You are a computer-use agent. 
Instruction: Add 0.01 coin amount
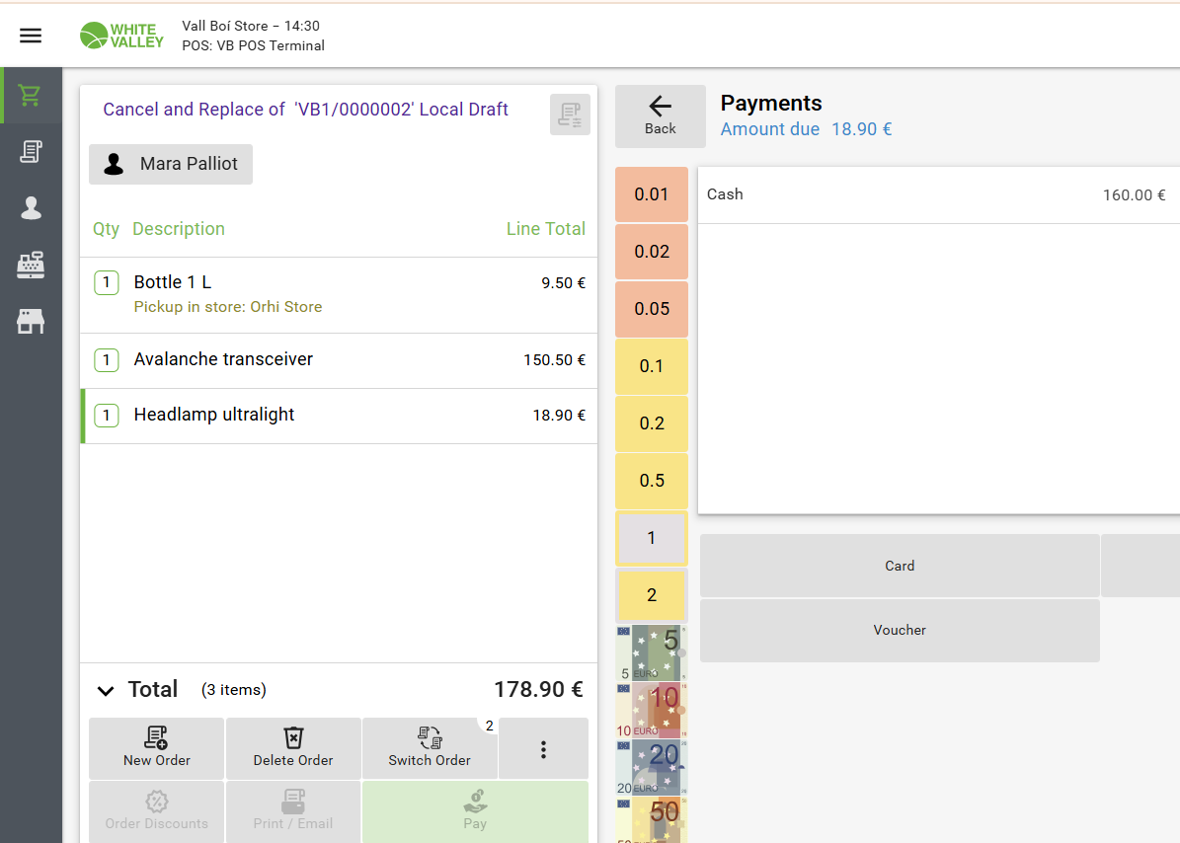coord(652,194)
